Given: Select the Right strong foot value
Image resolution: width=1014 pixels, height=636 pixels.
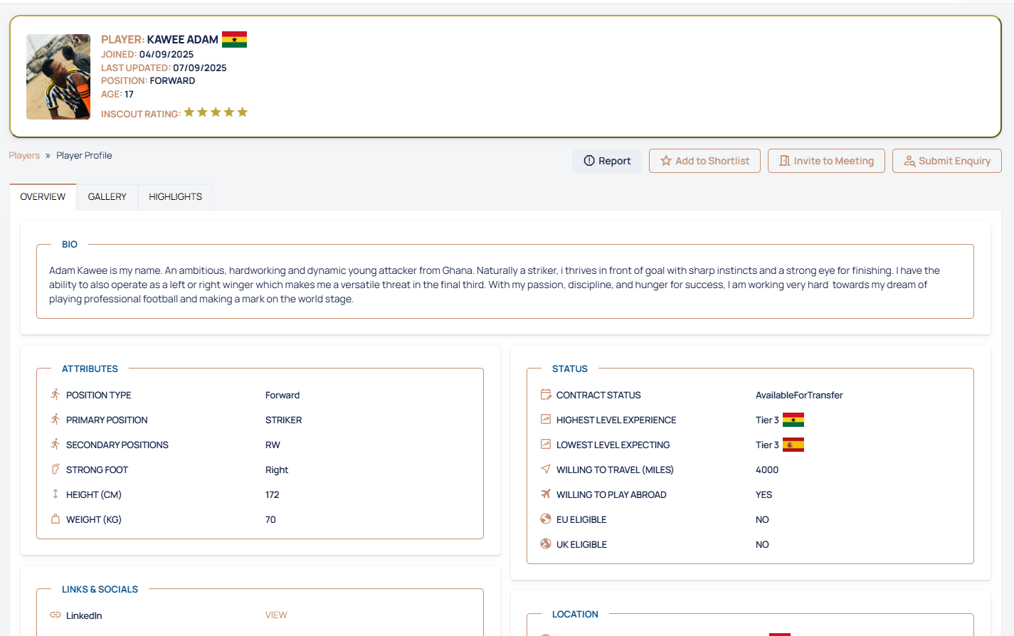Looking at the screenshot, I should coord(277,470).
